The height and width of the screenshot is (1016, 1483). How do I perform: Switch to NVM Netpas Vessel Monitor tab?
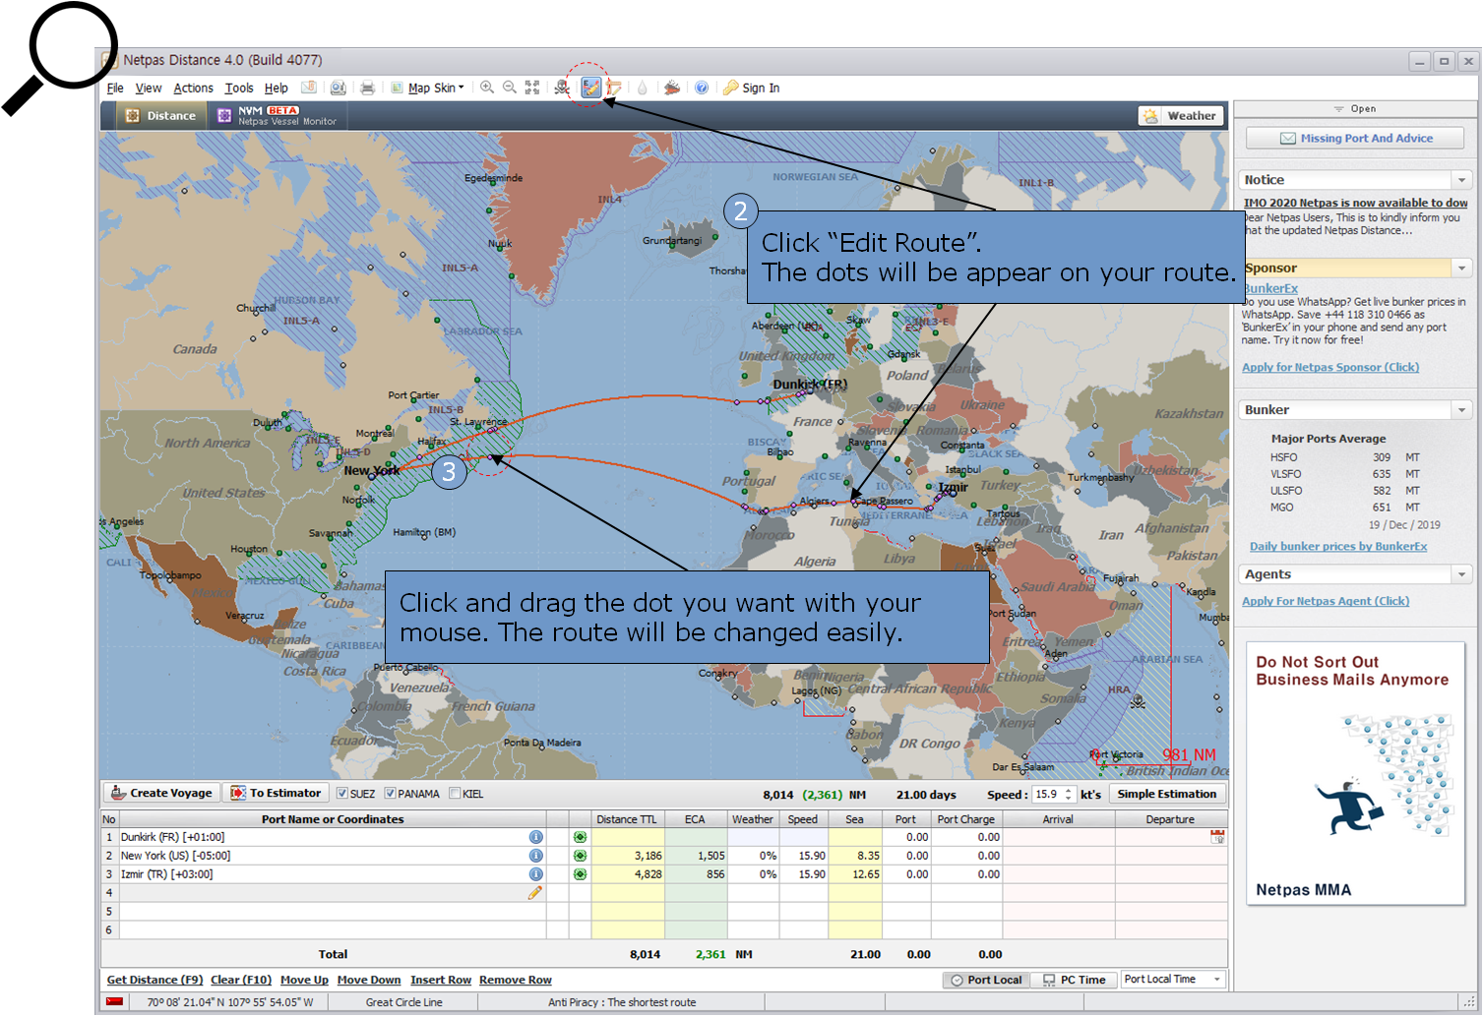point(277,116)
